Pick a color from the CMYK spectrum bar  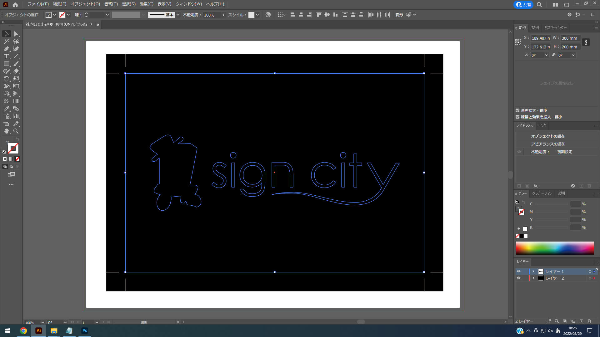555,248
